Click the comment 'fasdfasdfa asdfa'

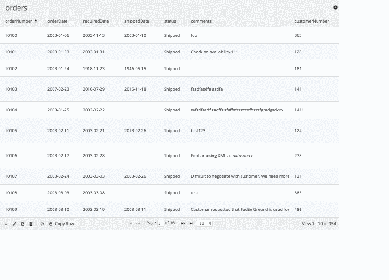pyautogui.click(x=206, y=89)
